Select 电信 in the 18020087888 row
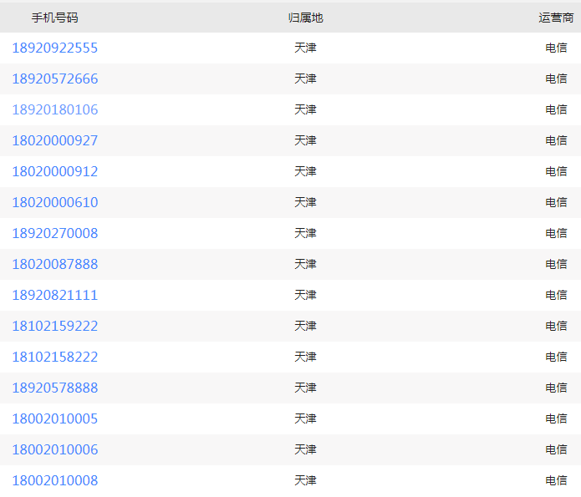 click(556, 265)
